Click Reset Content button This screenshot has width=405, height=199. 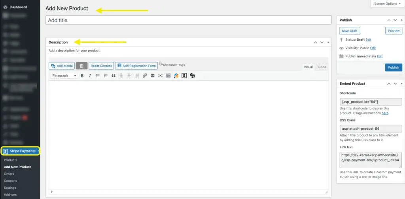tap(101, 66)
